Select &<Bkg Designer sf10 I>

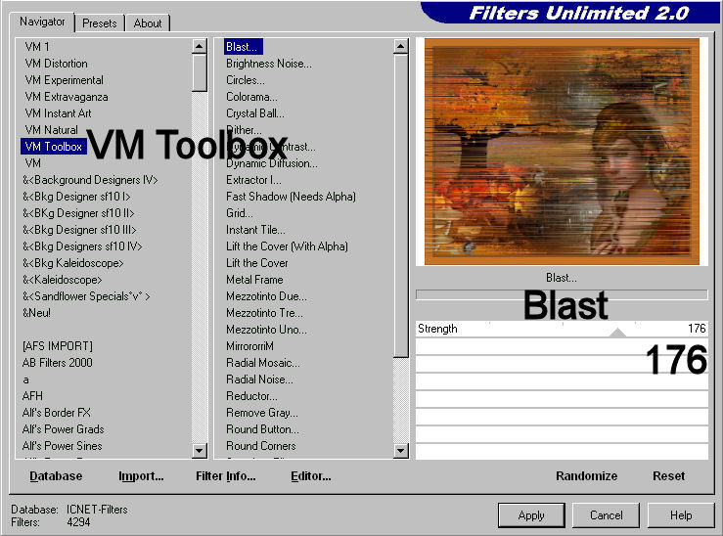click(76, 197)
